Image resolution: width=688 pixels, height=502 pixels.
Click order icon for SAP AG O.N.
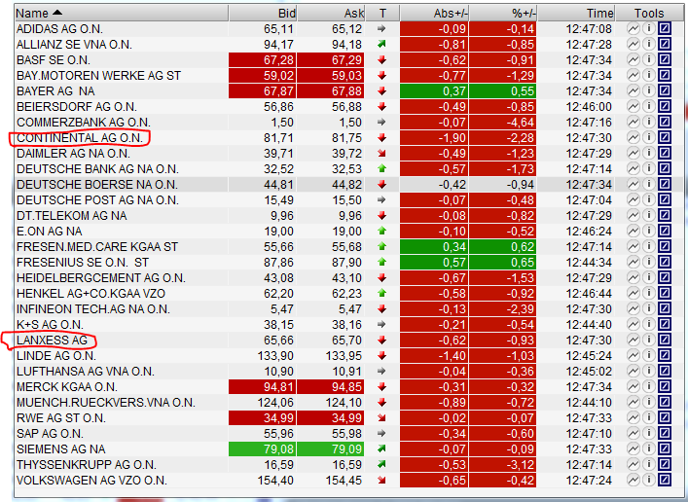click(665, 434)
